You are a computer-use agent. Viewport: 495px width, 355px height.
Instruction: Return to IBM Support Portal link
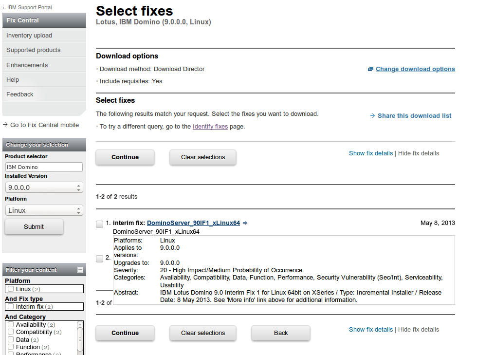(x=30, y=7)
